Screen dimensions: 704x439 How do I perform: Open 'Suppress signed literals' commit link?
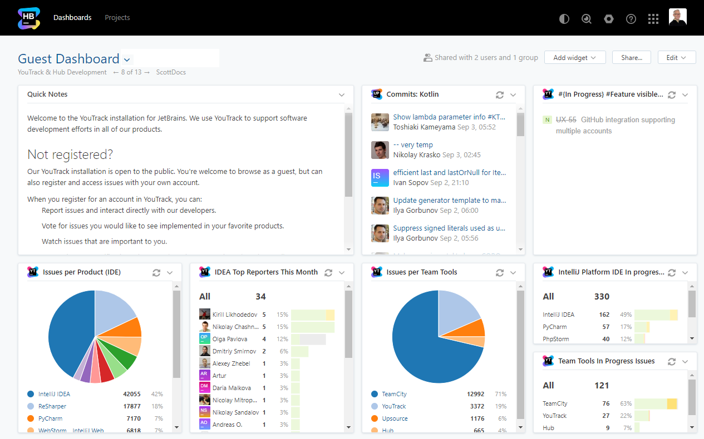click(450, 228)
